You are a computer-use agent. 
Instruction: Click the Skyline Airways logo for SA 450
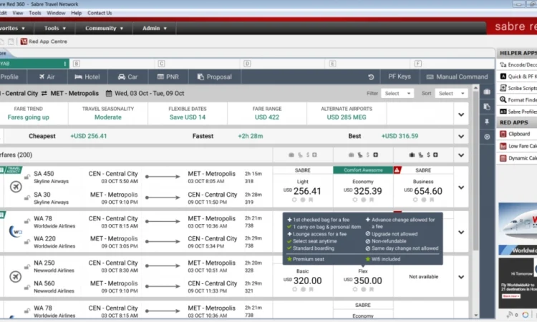16,187
